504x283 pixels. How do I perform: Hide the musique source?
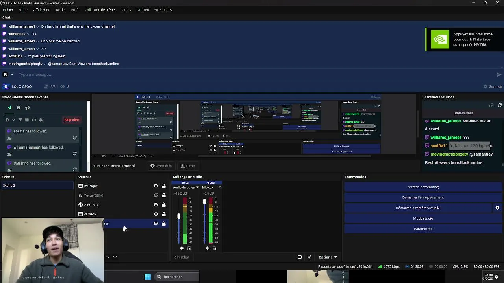(x=156, y=186)
